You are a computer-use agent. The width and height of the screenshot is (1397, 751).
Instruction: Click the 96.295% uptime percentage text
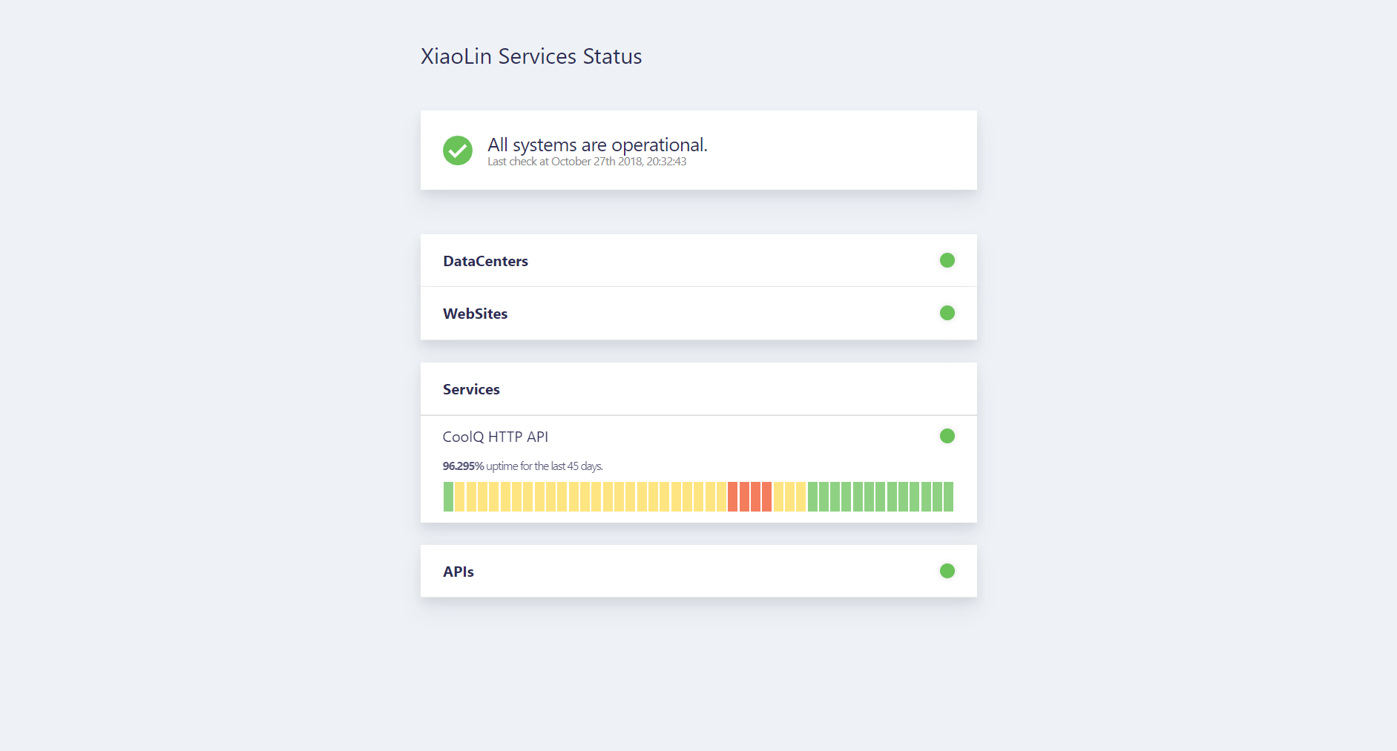463,466
